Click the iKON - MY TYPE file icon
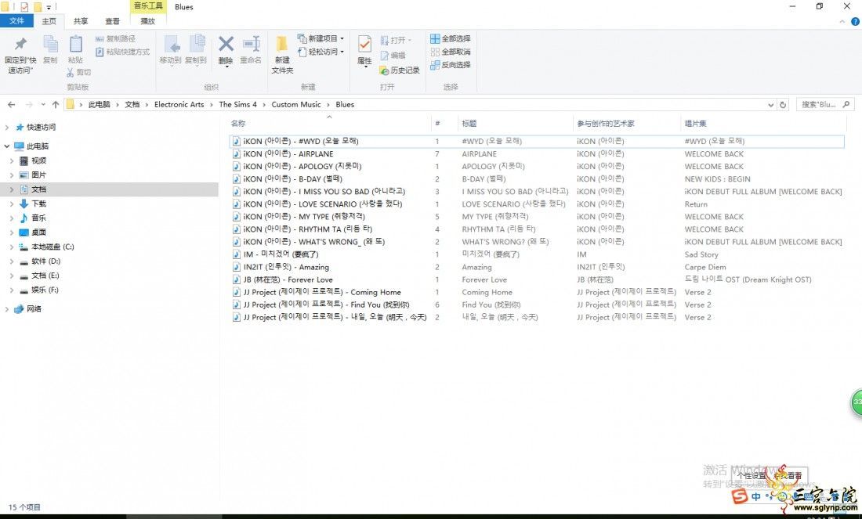This screenshot has width=862, height=519. coord(236,216)
